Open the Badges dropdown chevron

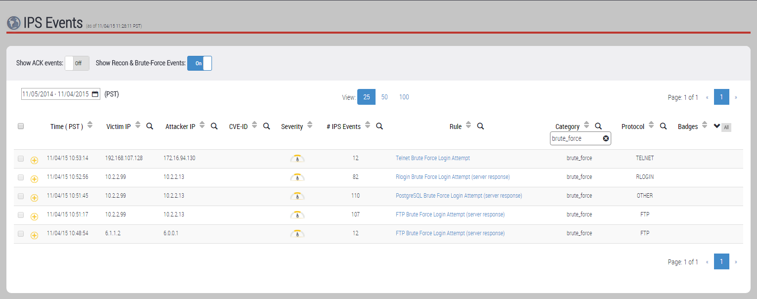(x=716, y=126)
